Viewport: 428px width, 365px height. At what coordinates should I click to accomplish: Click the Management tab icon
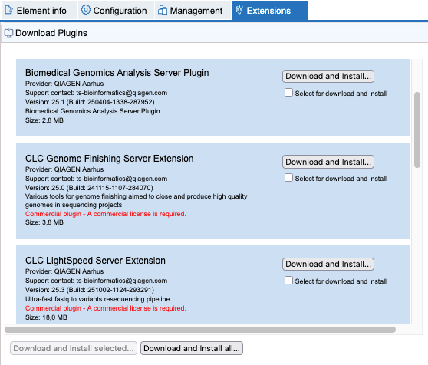coord(163,10)
